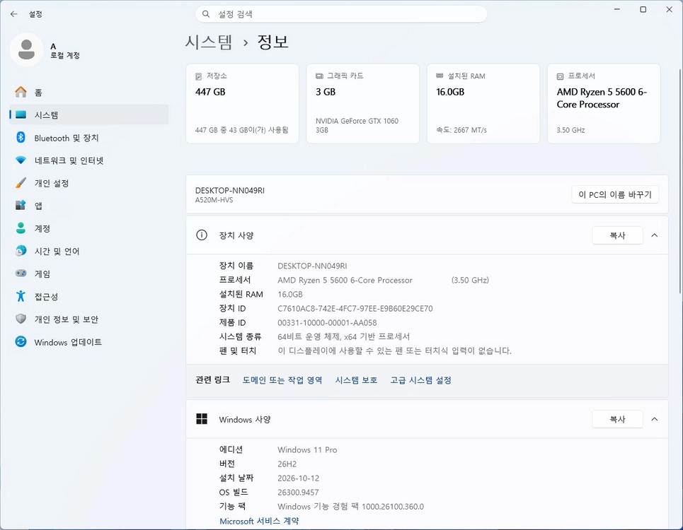Click AMD Ryzen 5 5600 card title
The image size is (683, 530).
coord(602,98)
